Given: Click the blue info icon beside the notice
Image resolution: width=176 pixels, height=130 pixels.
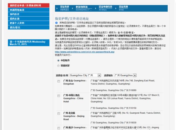Looking at the screenshot, I should tap(56, 22).
